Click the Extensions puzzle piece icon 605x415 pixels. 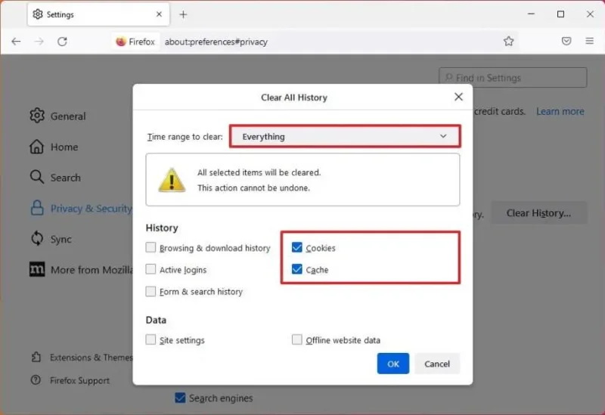click(36, 357)
